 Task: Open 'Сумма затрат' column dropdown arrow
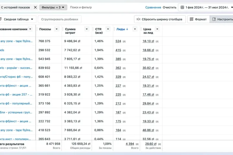click(x=87, y=29)
